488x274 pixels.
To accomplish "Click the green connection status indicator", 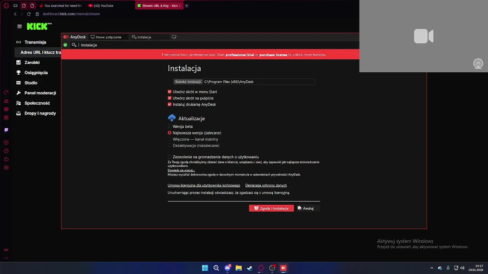I will (x=65, y=45).
